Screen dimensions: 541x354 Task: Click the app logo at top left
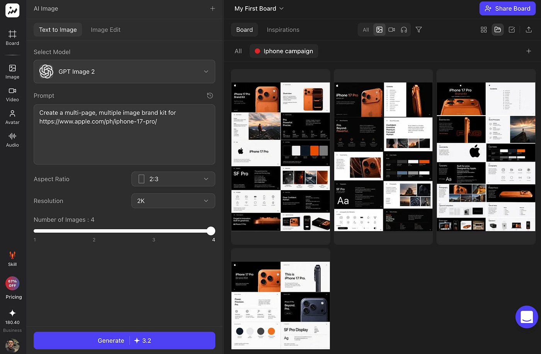(x=12, y=10)
